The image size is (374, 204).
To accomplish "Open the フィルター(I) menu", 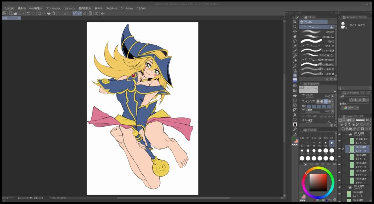I will (112, 8).
